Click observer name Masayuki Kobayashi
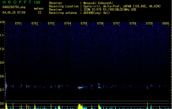The image size is (172, 109). pos(98,3)
